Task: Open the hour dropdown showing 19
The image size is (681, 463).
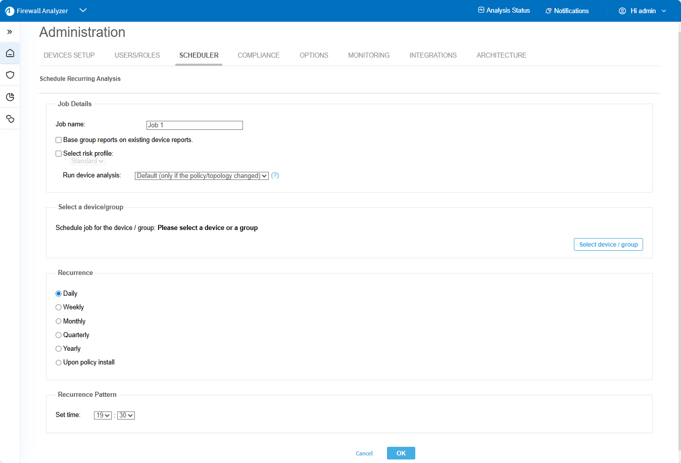Action: point(103,415)
